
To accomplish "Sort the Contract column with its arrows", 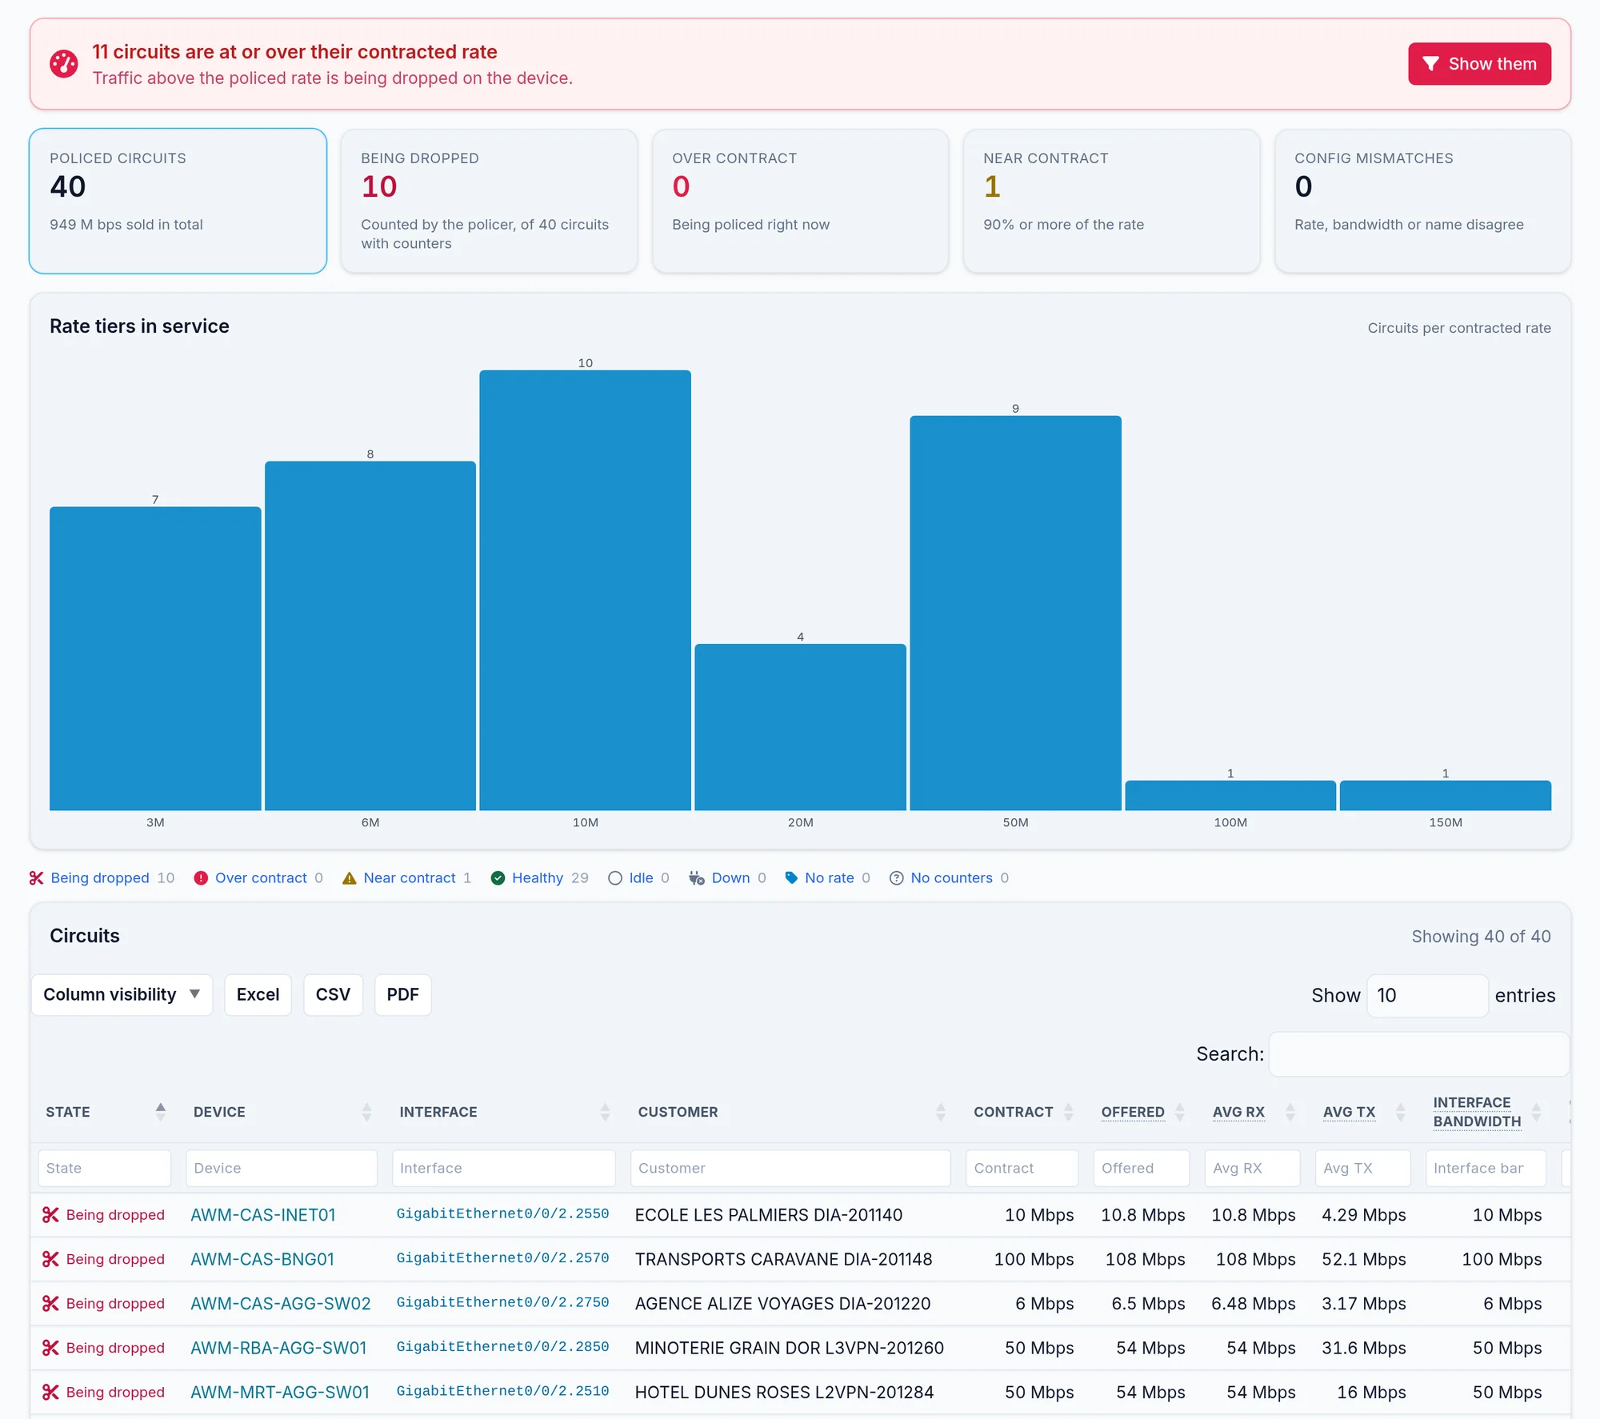I will tap(1069, 1112).
